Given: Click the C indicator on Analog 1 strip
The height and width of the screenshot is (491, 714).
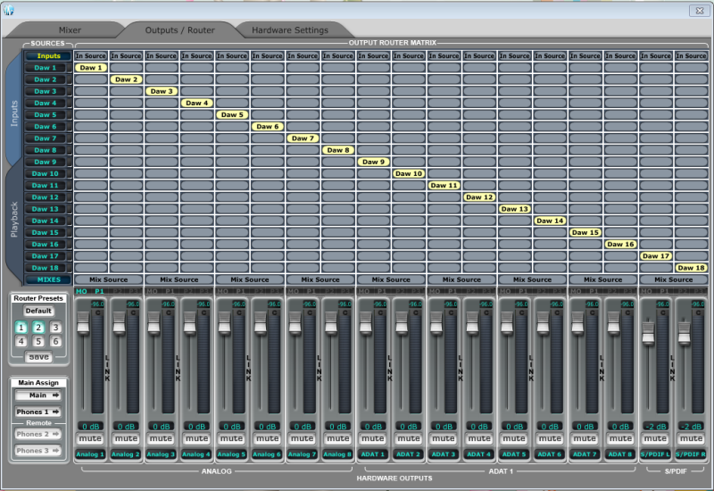Looking at the screenshot, I should (98, 313).
